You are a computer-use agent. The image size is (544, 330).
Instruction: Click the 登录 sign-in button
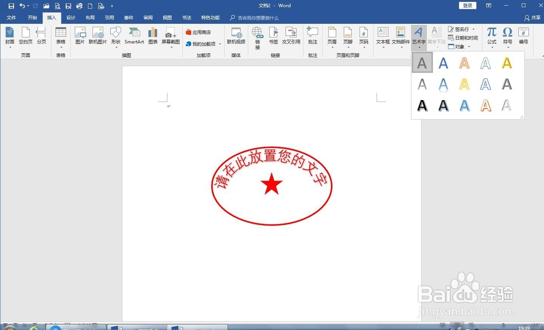468,5
